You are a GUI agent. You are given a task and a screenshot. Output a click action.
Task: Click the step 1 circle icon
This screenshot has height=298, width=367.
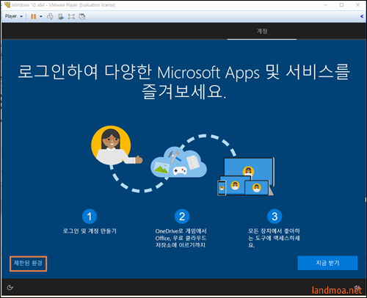[x=90, y=217]
